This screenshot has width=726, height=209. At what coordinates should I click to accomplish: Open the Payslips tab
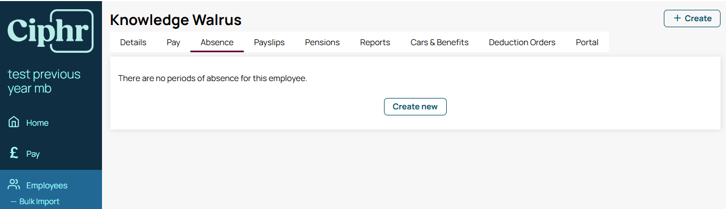click(x=269, y=42)
